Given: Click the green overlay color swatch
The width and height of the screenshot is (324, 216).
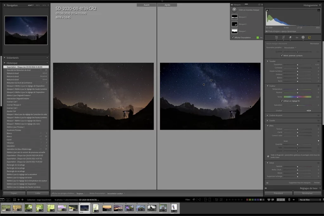Looking at the screenshot, I should click(x=258, y=38).
